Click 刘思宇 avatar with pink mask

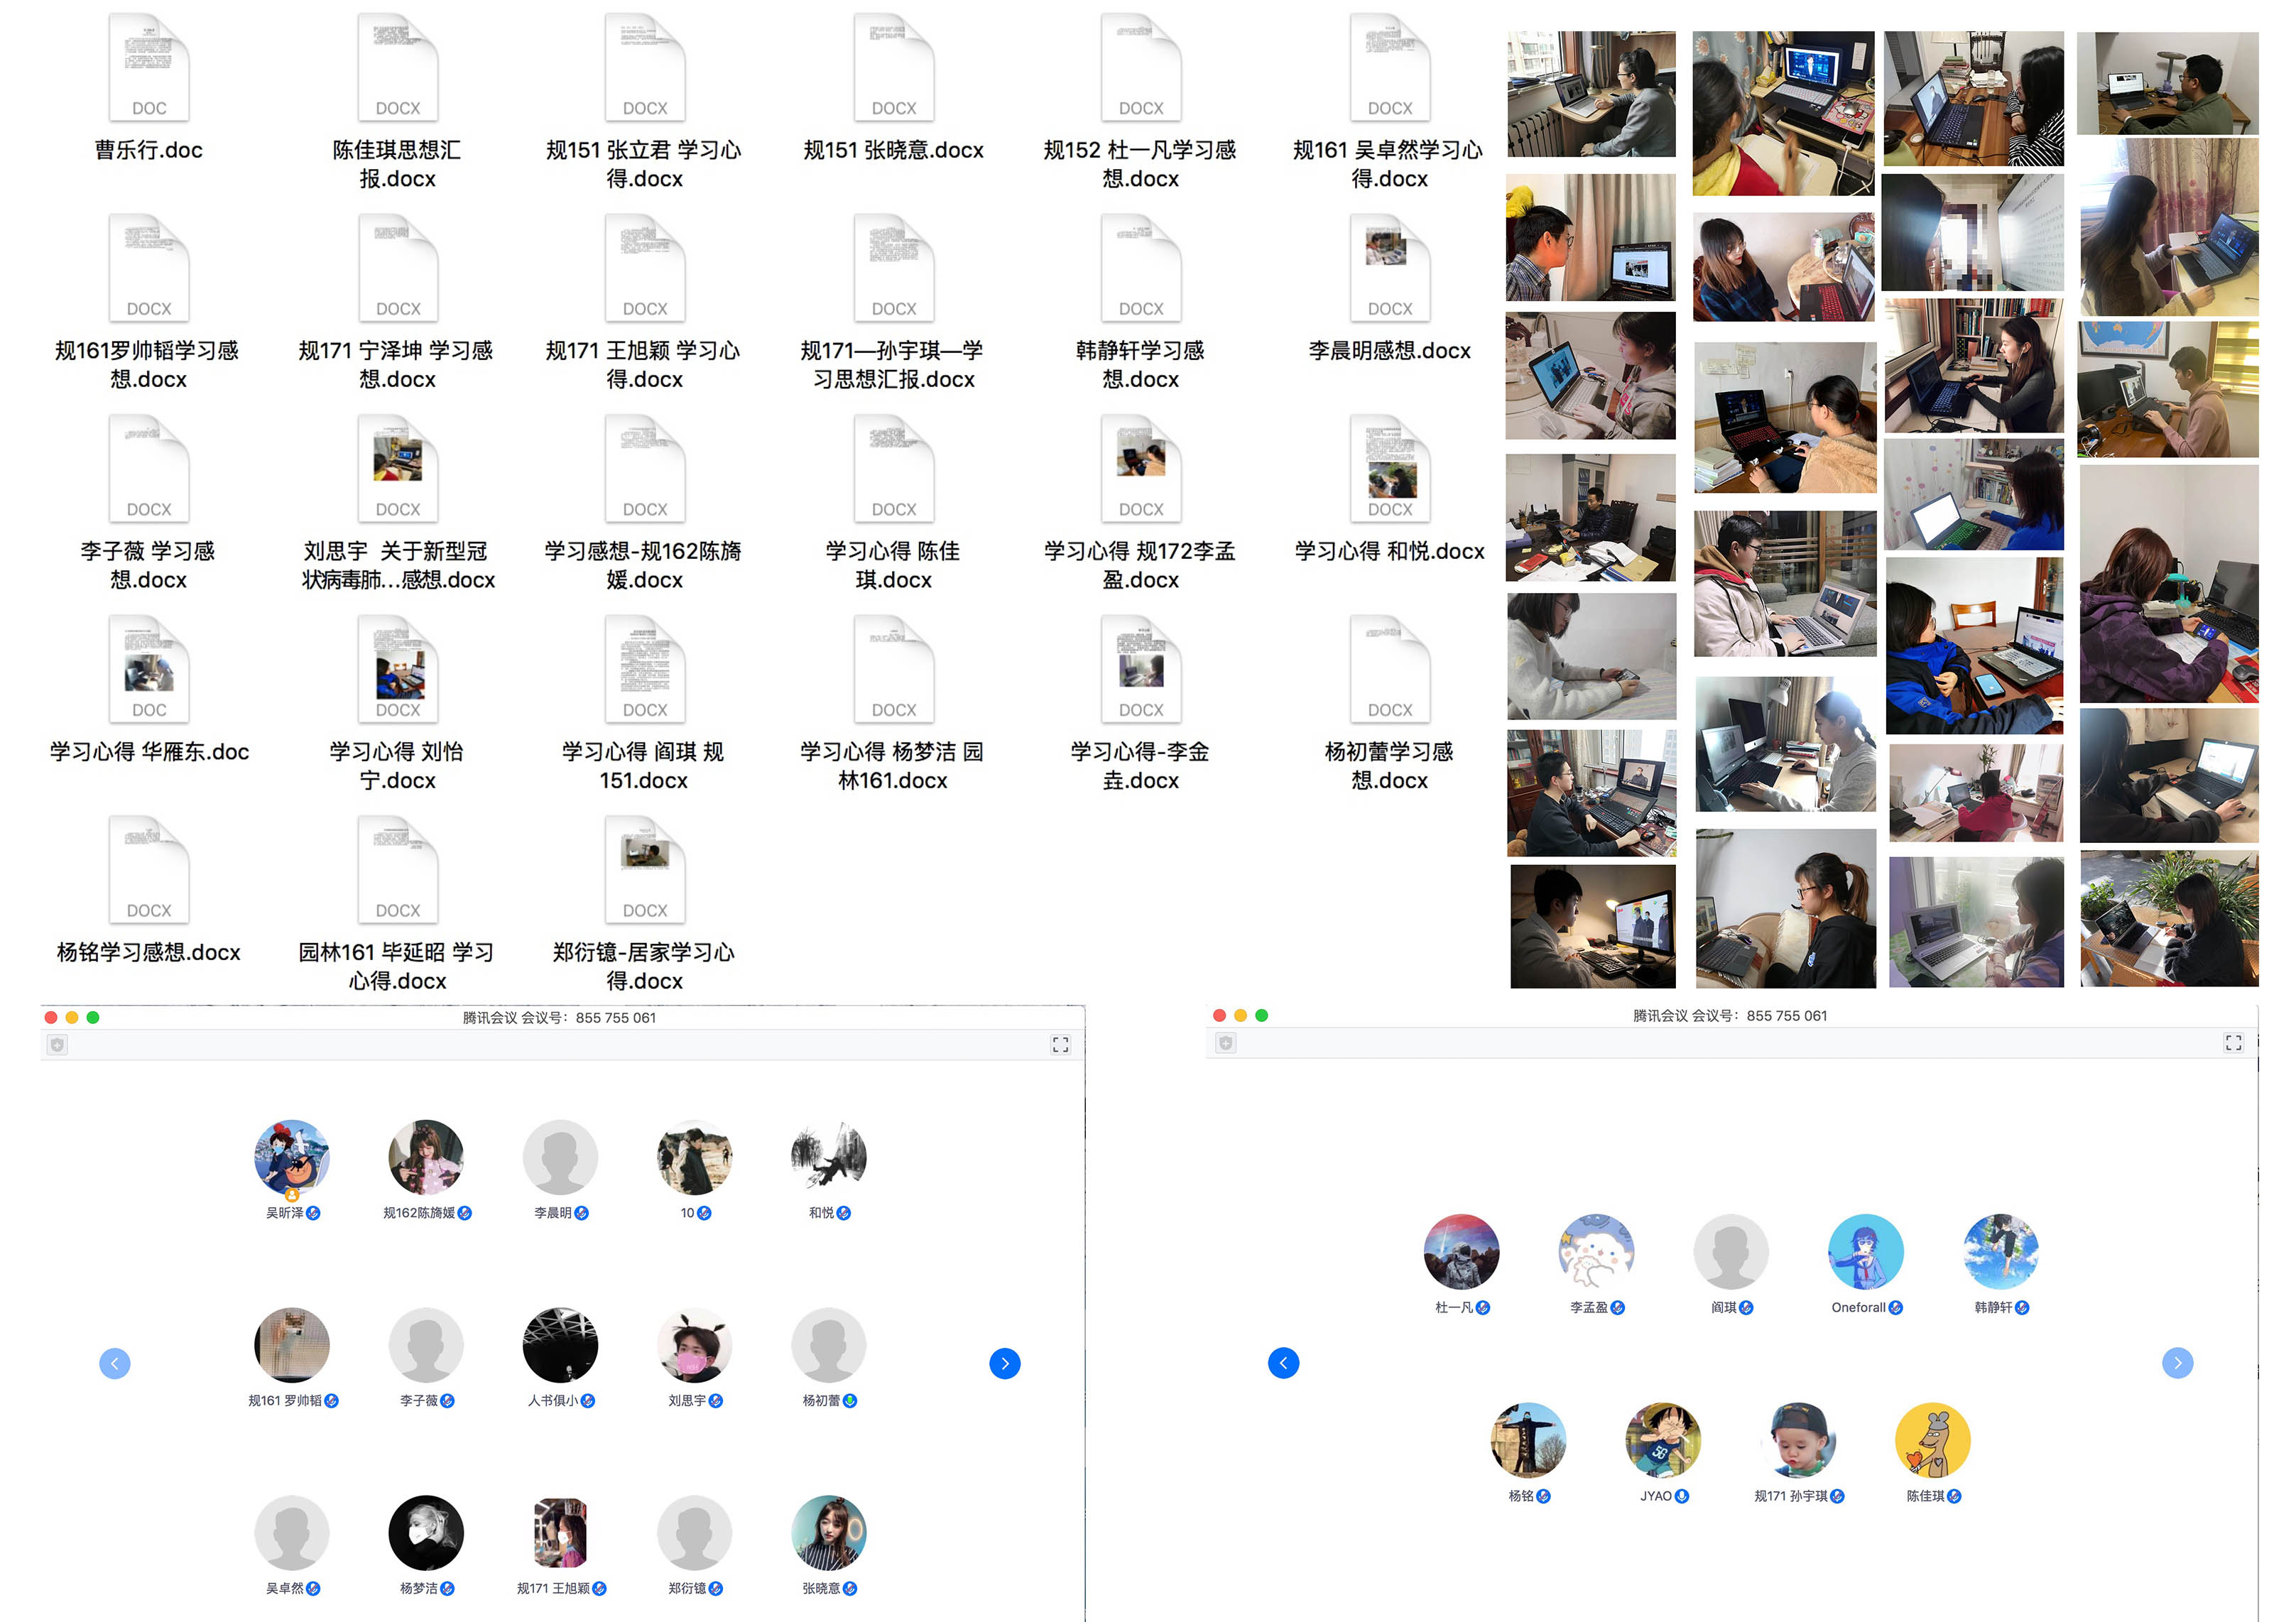[x=694, y=1345]
